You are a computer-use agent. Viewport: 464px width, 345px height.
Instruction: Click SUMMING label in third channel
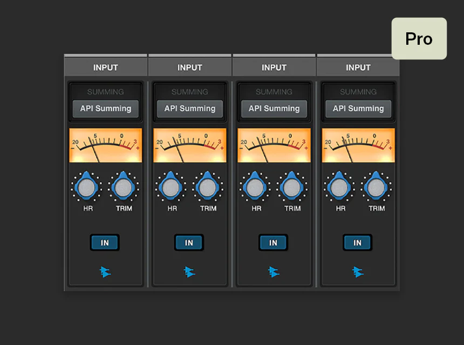pyautogui.click(x=274, y=92)
